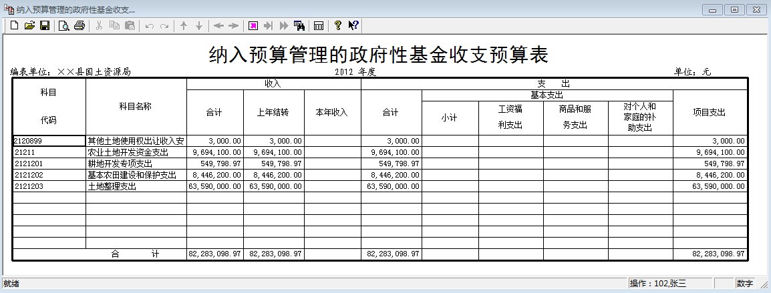The width and height of the screenshot is (771, 293).
Task: Click the down arrow toolbar icon
Action: pos(199,25)
